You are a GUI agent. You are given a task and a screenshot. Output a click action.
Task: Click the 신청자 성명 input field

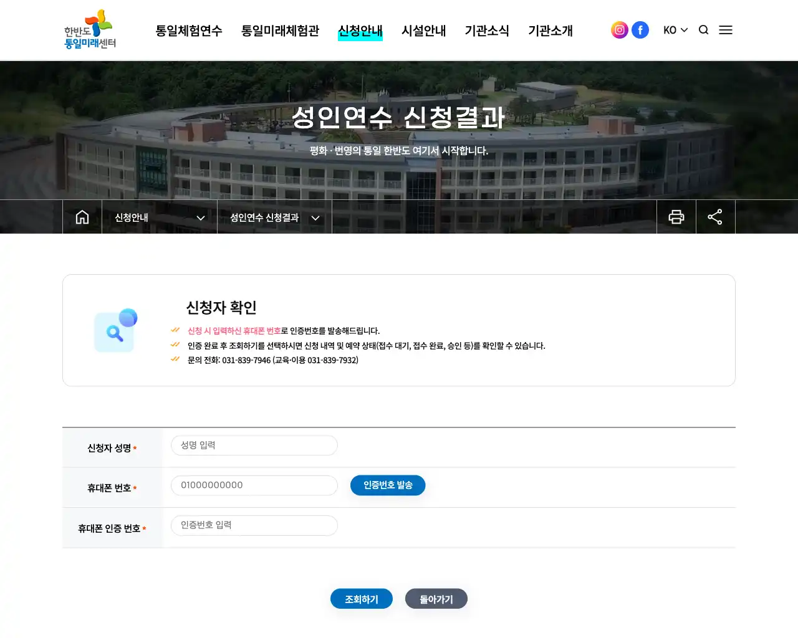click(254, 445)
